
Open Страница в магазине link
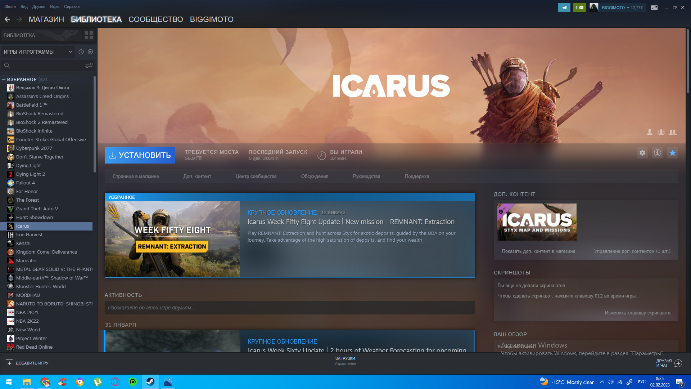(136, 176)
